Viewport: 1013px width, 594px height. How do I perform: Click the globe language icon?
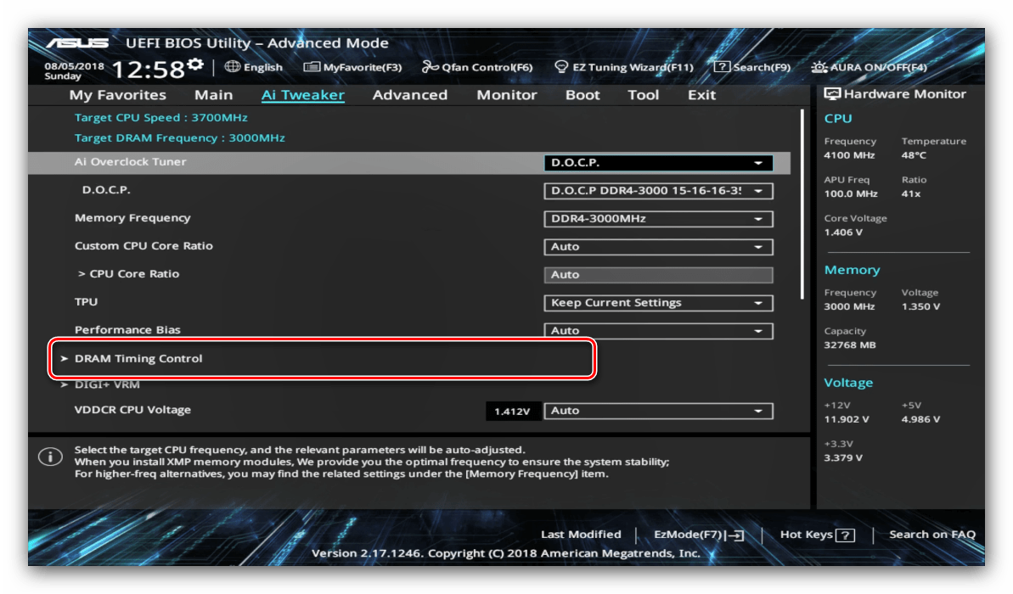[232, 67]
